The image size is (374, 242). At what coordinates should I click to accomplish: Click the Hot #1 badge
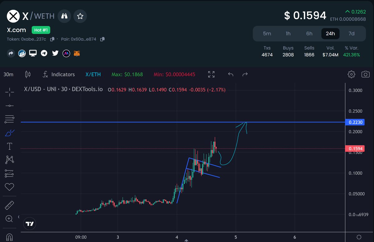pyautogui.click(x=41, y=30)
